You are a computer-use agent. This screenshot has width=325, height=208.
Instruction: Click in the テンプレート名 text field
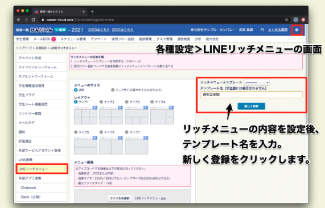[251, 94]
